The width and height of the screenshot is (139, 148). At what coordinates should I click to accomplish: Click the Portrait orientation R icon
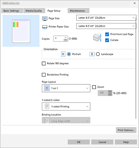(63, 54)
